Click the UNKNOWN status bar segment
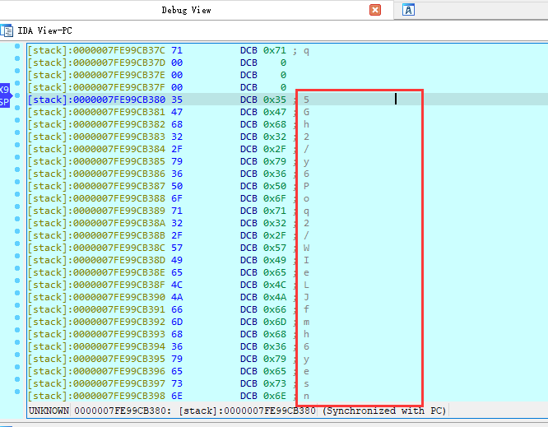The image size is (548, 427). click(x=49, y=411)
